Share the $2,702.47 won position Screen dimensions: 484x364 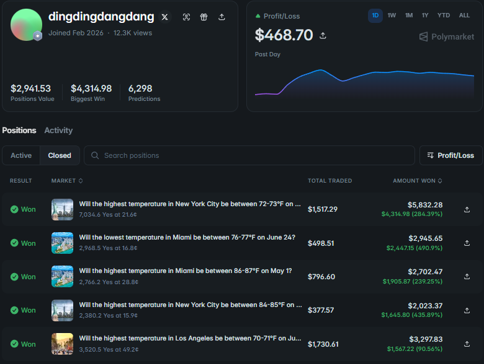click(x=467, y=277)
